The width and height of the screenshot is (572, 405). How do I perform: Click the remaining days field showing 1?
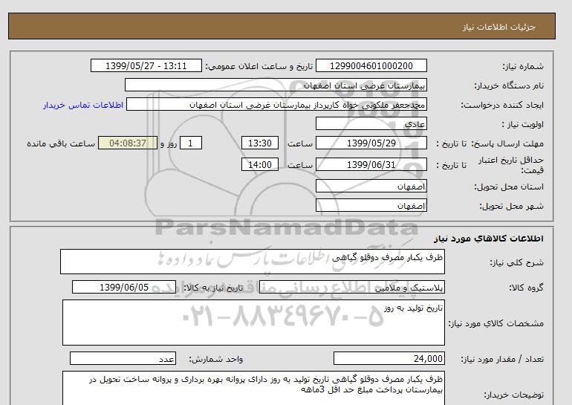[191, 143]
